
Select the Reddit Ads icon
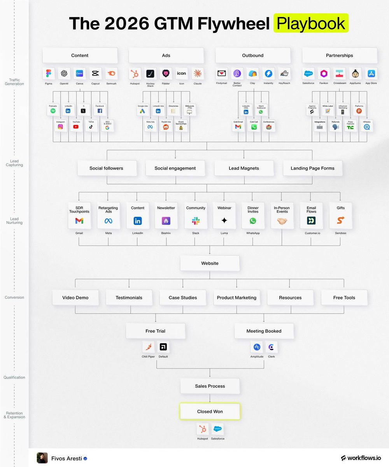pyautogui.click(x=166, y=127)
